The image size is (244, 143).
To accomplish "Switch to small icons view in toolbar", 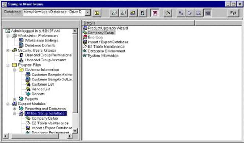I will 190,13.
